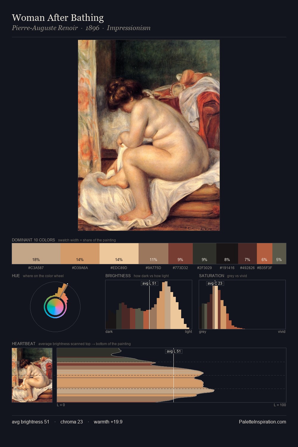Click the hex code #2F3029 label

click(204, 268)
